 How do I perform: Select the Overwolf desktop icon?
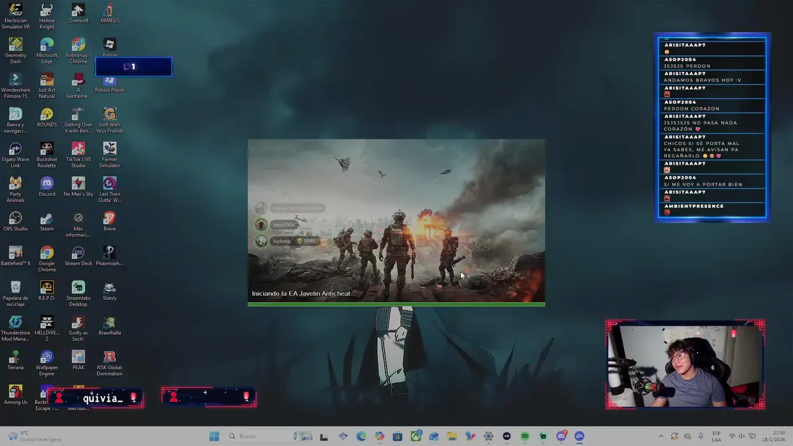(x=78, y=14)
